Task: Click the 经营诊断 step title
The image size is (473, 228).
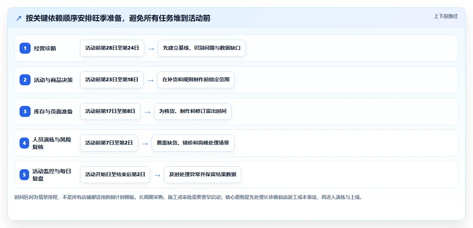Action: pyautogui.click(x=45, y=48)
